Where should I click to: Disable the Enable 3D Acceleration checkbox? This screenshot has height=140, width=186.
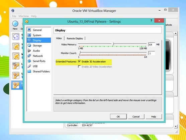[x=79, y=61]
